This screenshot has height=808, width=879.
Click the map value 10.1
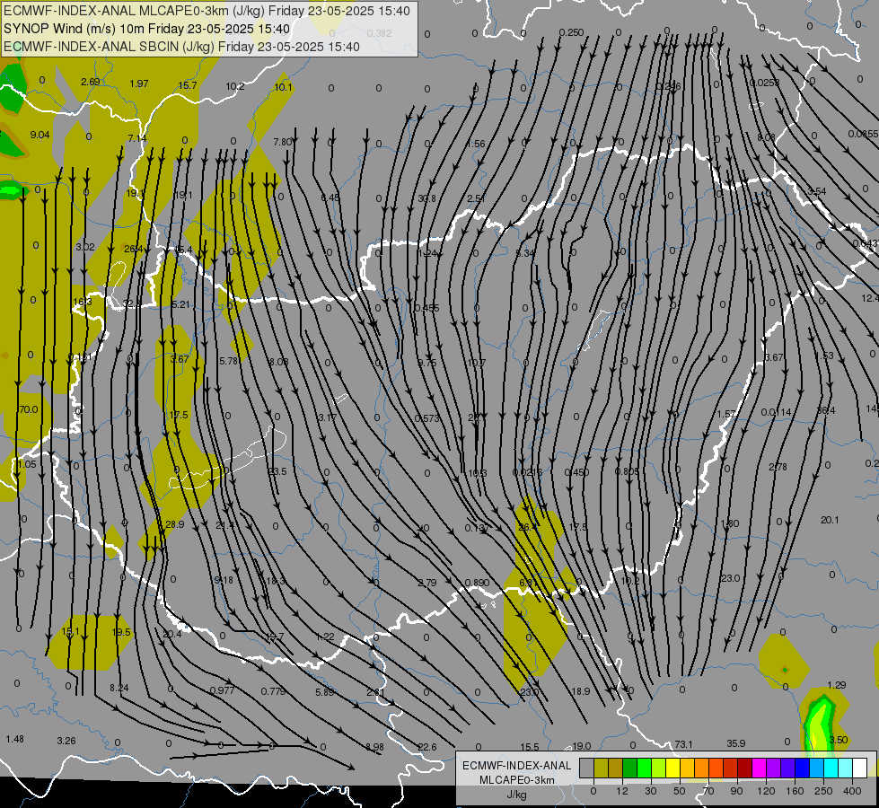(284, 87)
